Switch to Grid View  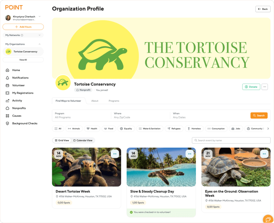[62, 140]
